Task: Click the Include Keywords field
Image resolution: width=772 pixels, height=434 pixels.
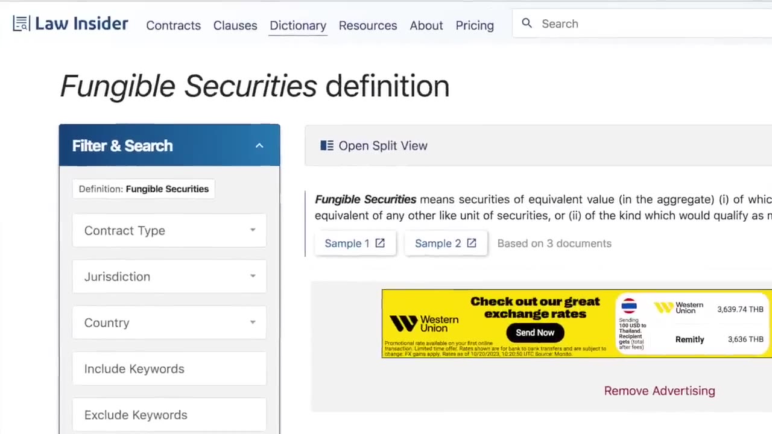Action: [169, 369]
